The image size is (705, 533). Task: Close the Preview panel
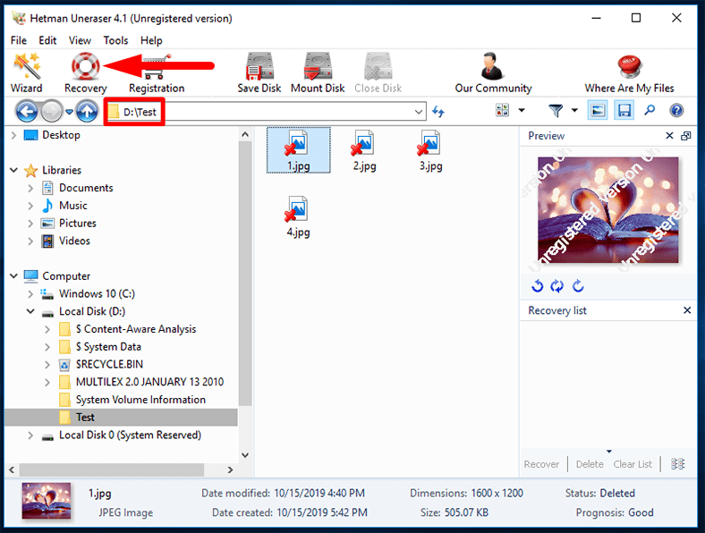pos(669,136)
